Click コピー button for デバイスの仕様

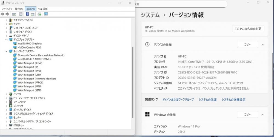coord(247,45)
